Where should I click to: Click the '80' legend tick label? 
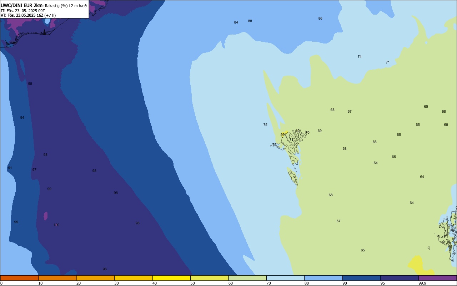click(x=307, y=283)
